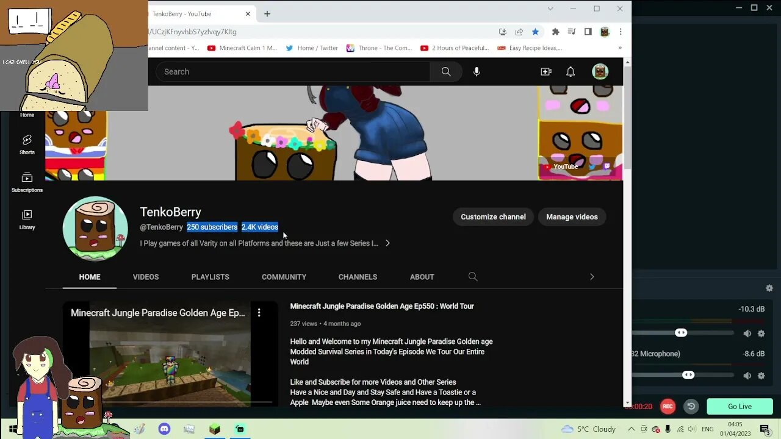Expand the channel description chevron
The width and height of the screenshot is (781, 439).
(x=387, y=243)
